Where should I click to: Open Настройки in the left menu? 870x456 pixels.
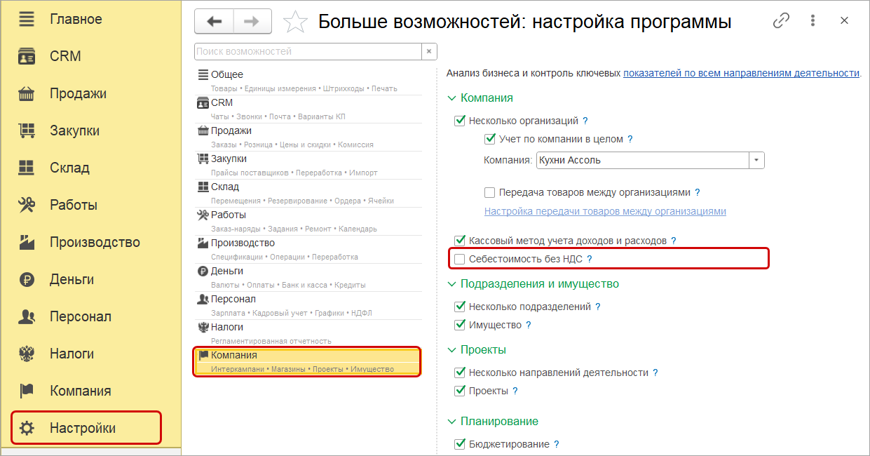click(x=83, y=428)
